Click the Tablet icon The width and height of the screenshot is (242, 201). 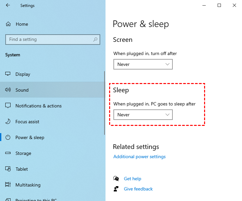pos(8,169)
